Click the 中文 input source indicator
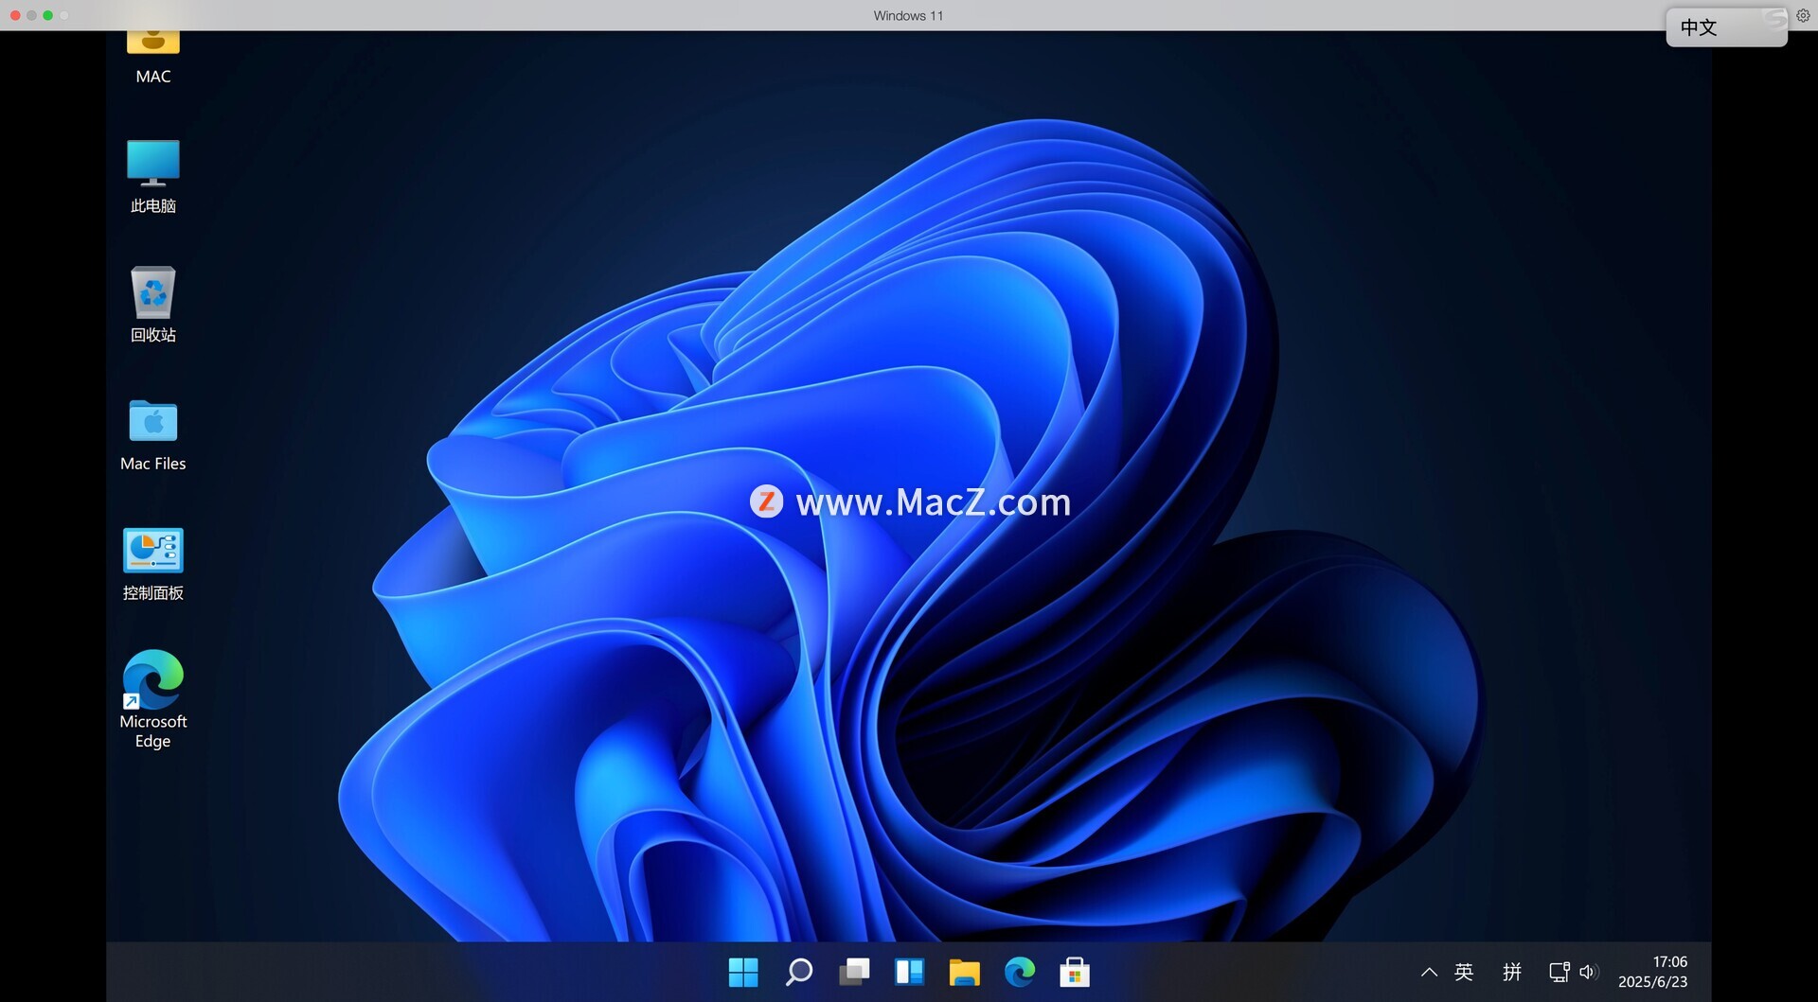Image resolution: width=1818 pixels, height=1002 pixels. (x=1699, y=27)
